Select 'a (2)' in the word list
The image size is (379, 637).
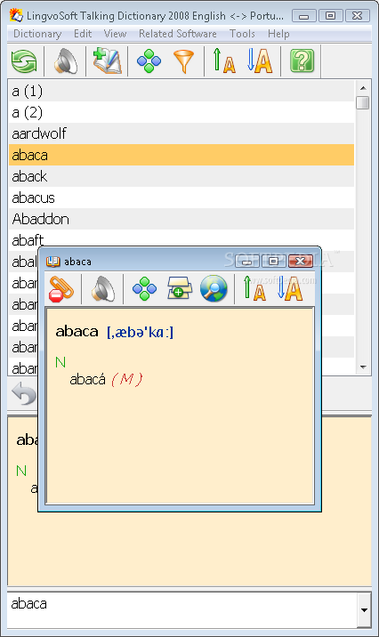[181, 112]
